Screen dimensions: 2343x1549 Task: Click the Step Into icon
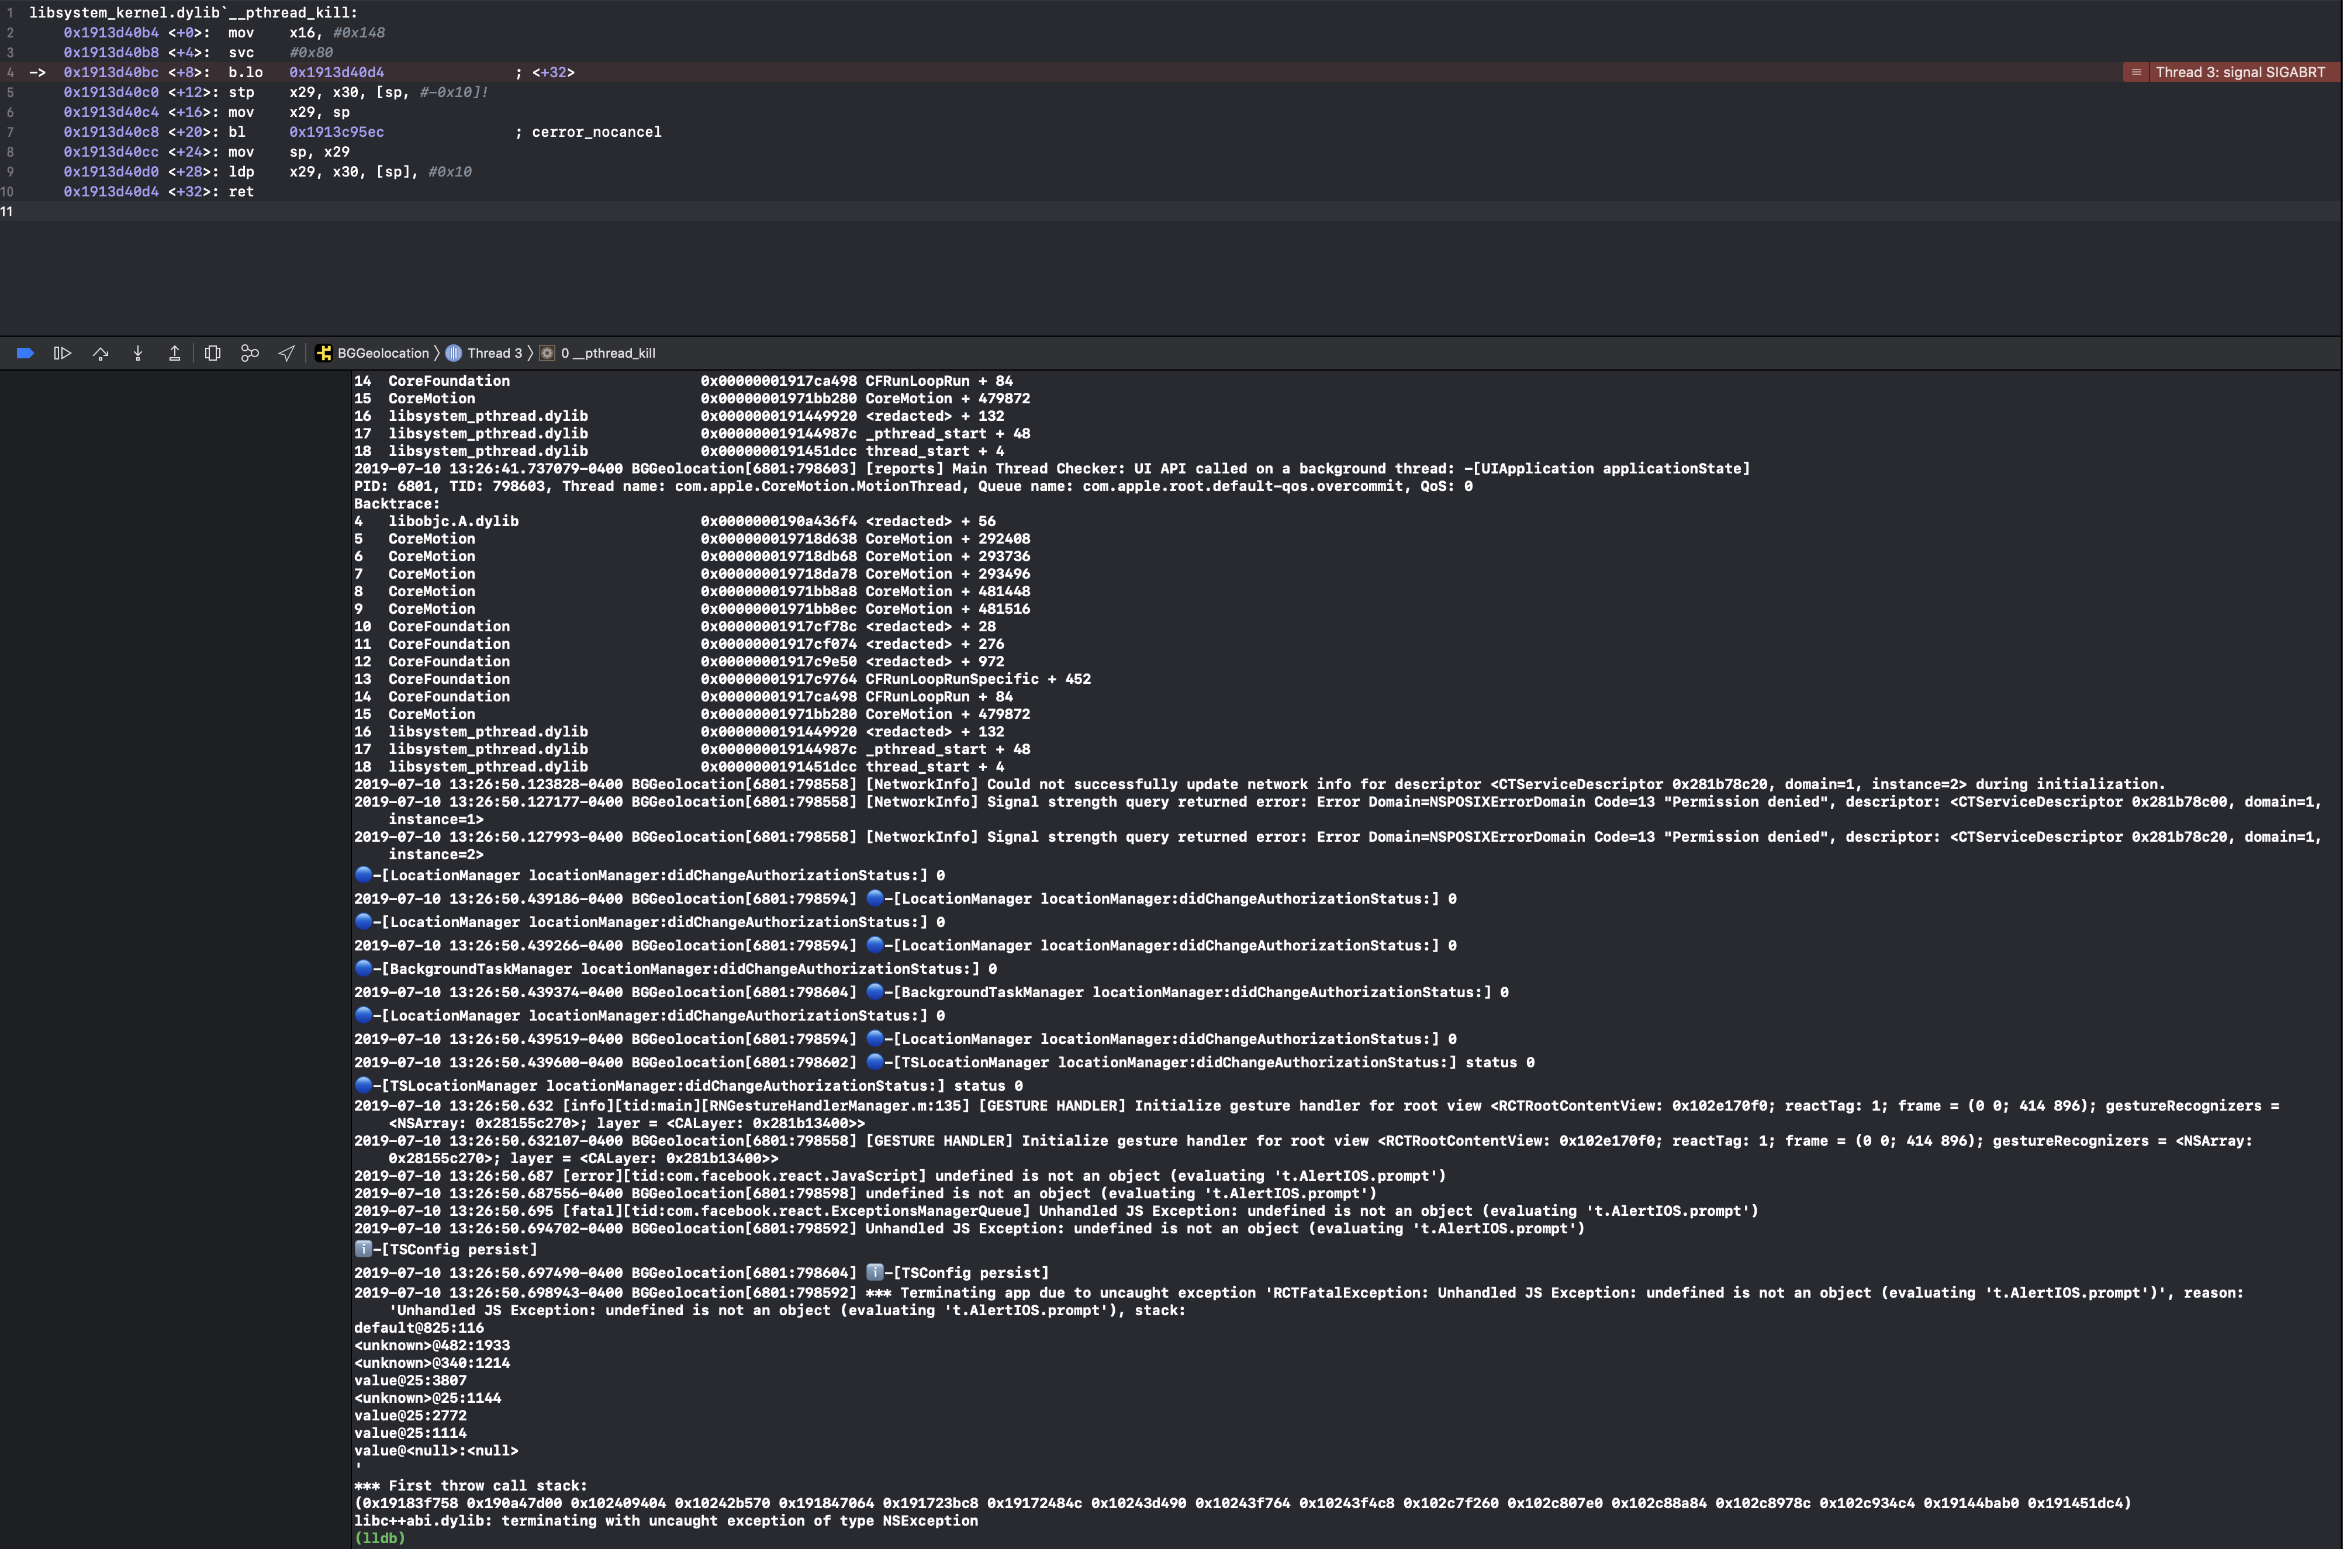(x=137, y=352)
